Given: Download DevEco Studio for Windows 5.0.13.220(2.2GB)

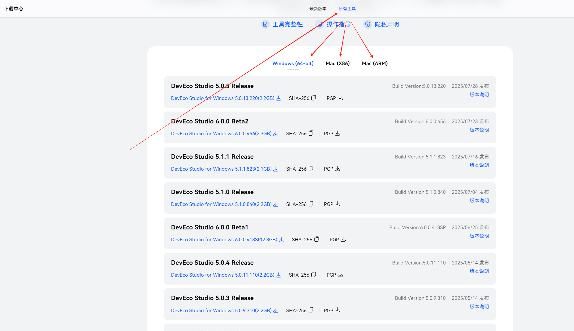Looking at the screenshot, I should [223, 98].
